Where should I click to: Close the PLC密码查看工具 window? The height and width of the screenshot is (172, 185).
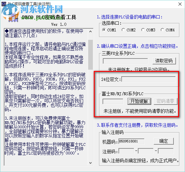pos(180,4)
